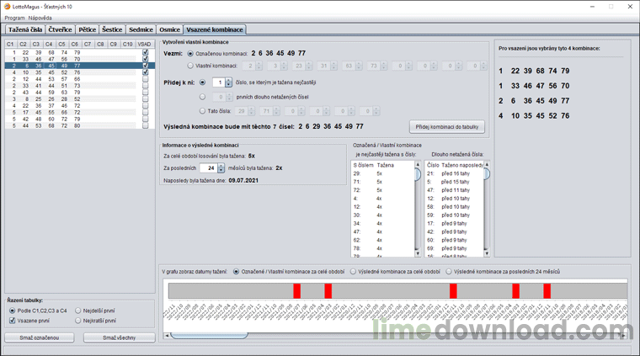Click the red draw marker near 2019/03
This screenshot has width=640, height=356.
pyautogui.click(x=516, y=291)
